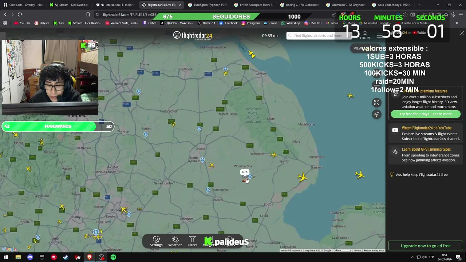
Task: Open the Filters funnel tool
Action: 192,241
